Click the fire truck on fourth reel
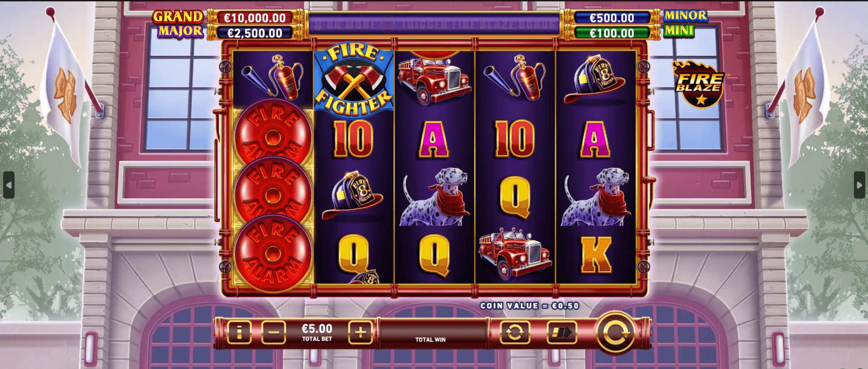Viewport: 868px width, 369px height. (x=515, y=254)
